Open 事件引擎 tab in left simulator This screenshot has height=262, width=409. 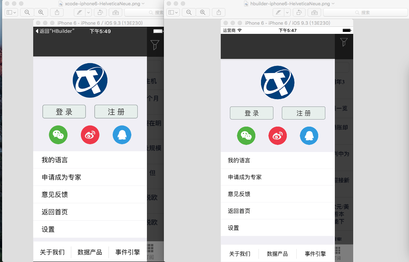coord(128,252)
